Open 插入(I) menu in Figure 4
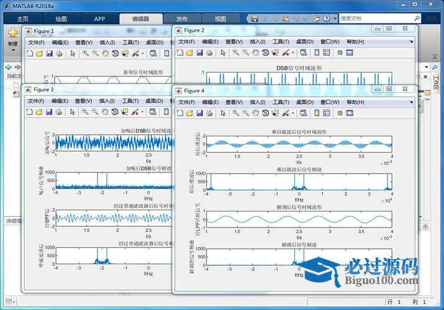Screen dimensions: 444x310 pyautogui.click(x=257, y=102)
